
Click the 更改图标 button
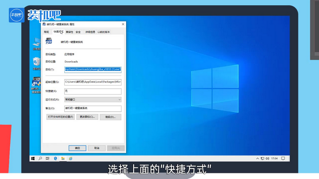(87, 117)
